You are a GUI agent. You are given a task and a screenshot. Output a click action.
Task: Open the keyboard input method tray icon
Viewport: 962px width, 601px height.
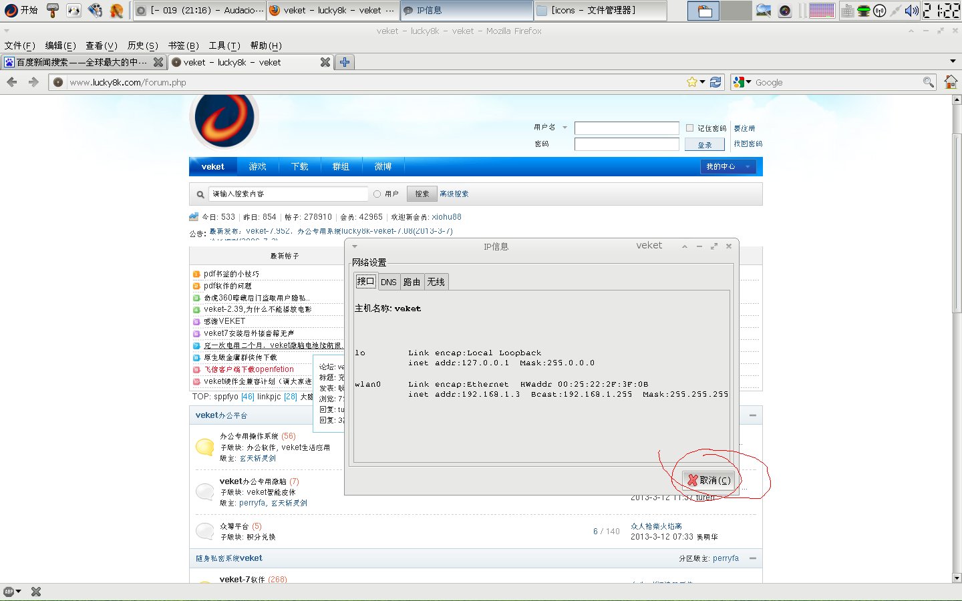pos(847,10)
